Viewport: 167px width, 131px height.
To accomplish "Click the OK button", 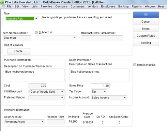I will (146, 15).
